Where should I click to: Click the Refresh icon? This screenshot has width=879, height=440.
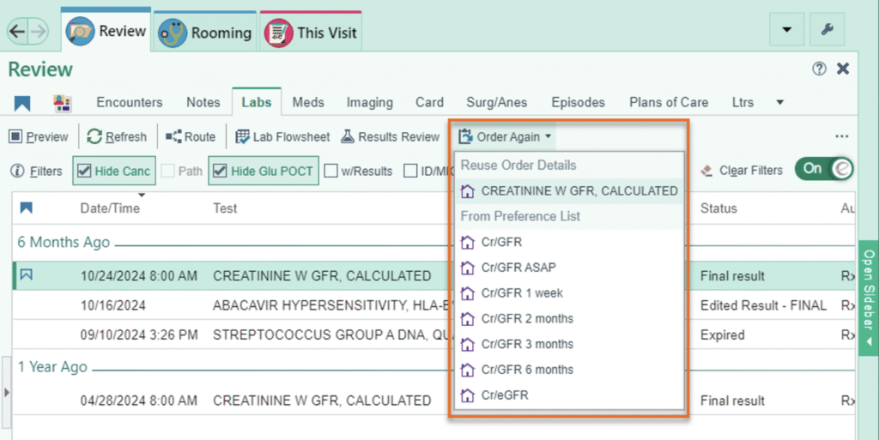[94, 136]
